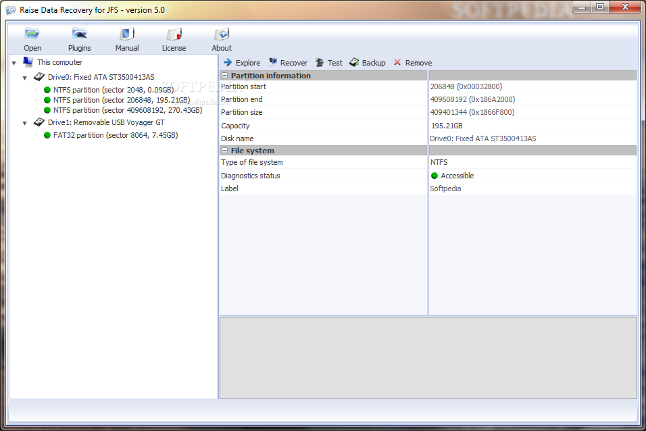
Task: Click the This computer monitor icon
Action: [28, 61]
